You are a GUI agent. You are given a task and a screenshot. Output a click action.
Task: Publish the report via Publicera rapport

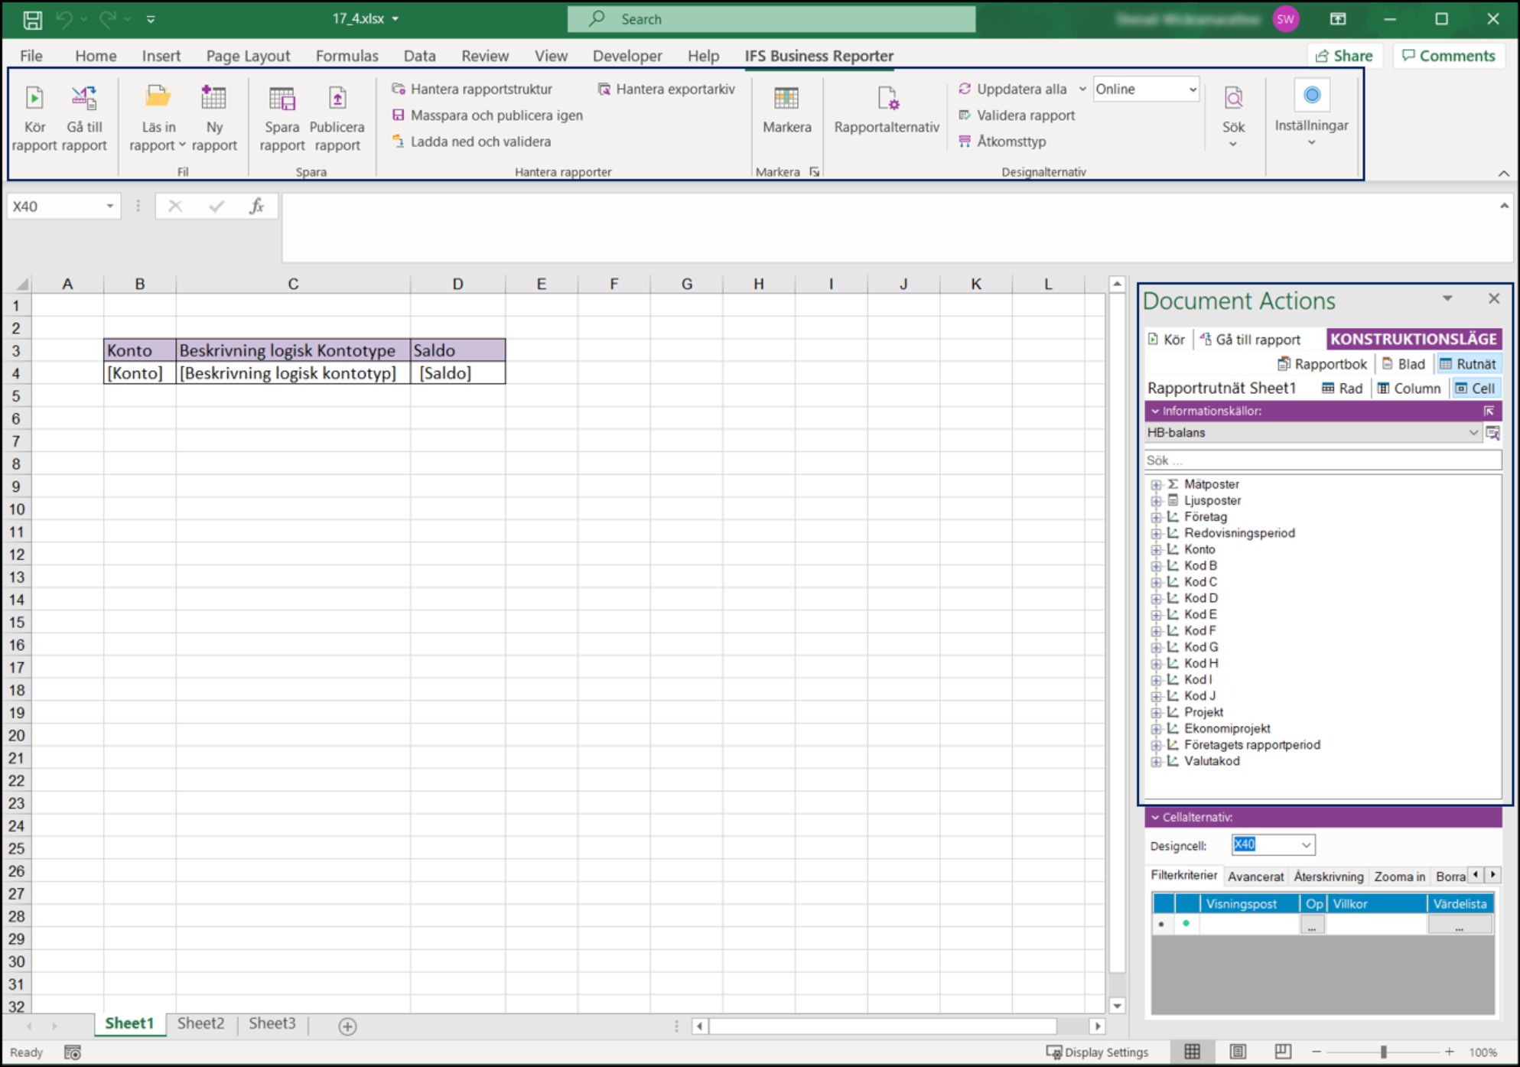tap(337, 116)
